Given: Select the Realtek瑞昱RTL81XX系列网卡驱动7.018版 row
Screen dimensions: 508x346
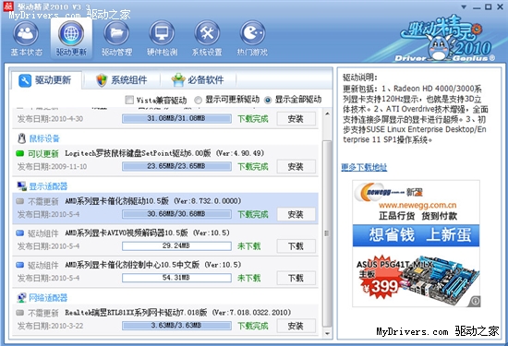Looking at the screenshot, I should [x=165, y=320].
